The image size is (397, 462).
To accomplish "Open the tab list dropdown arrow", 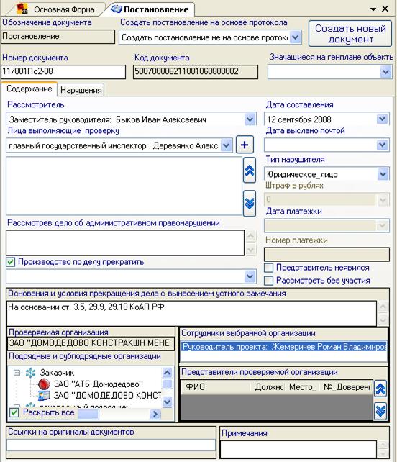I will click(373, 9).
